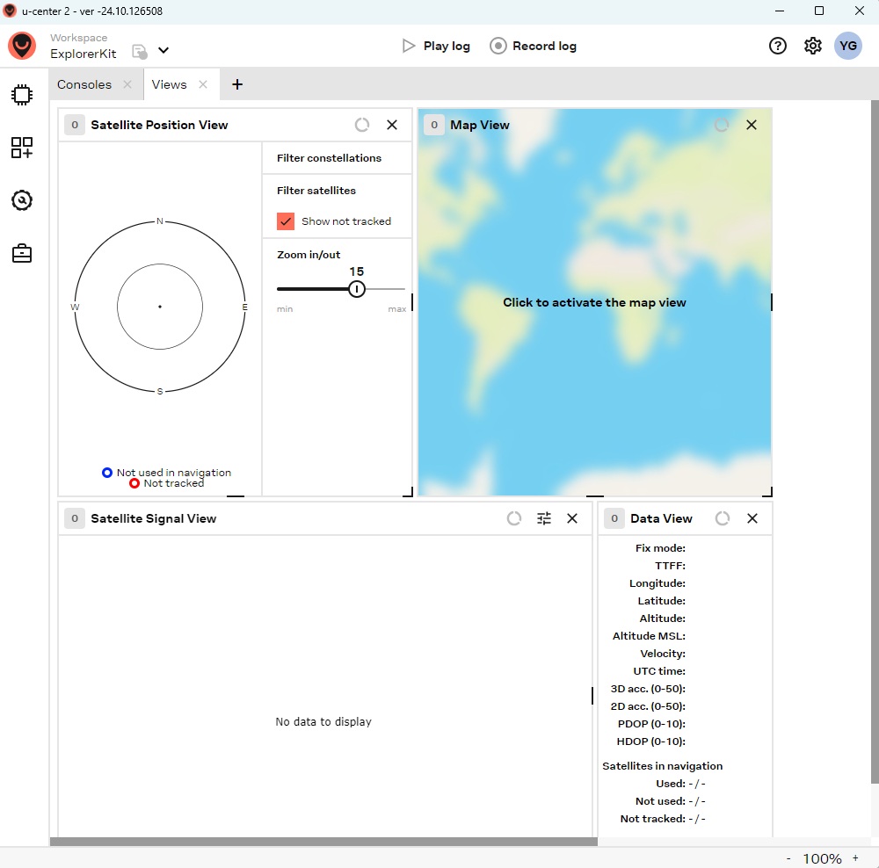879x868 pixels.
Task: Toggle the Show not tracked checkbox
Action: (x=286, y=221)
